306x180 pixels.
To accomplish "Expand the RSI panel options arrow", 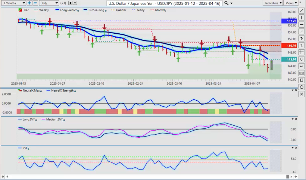I will (x=292, y=148).
